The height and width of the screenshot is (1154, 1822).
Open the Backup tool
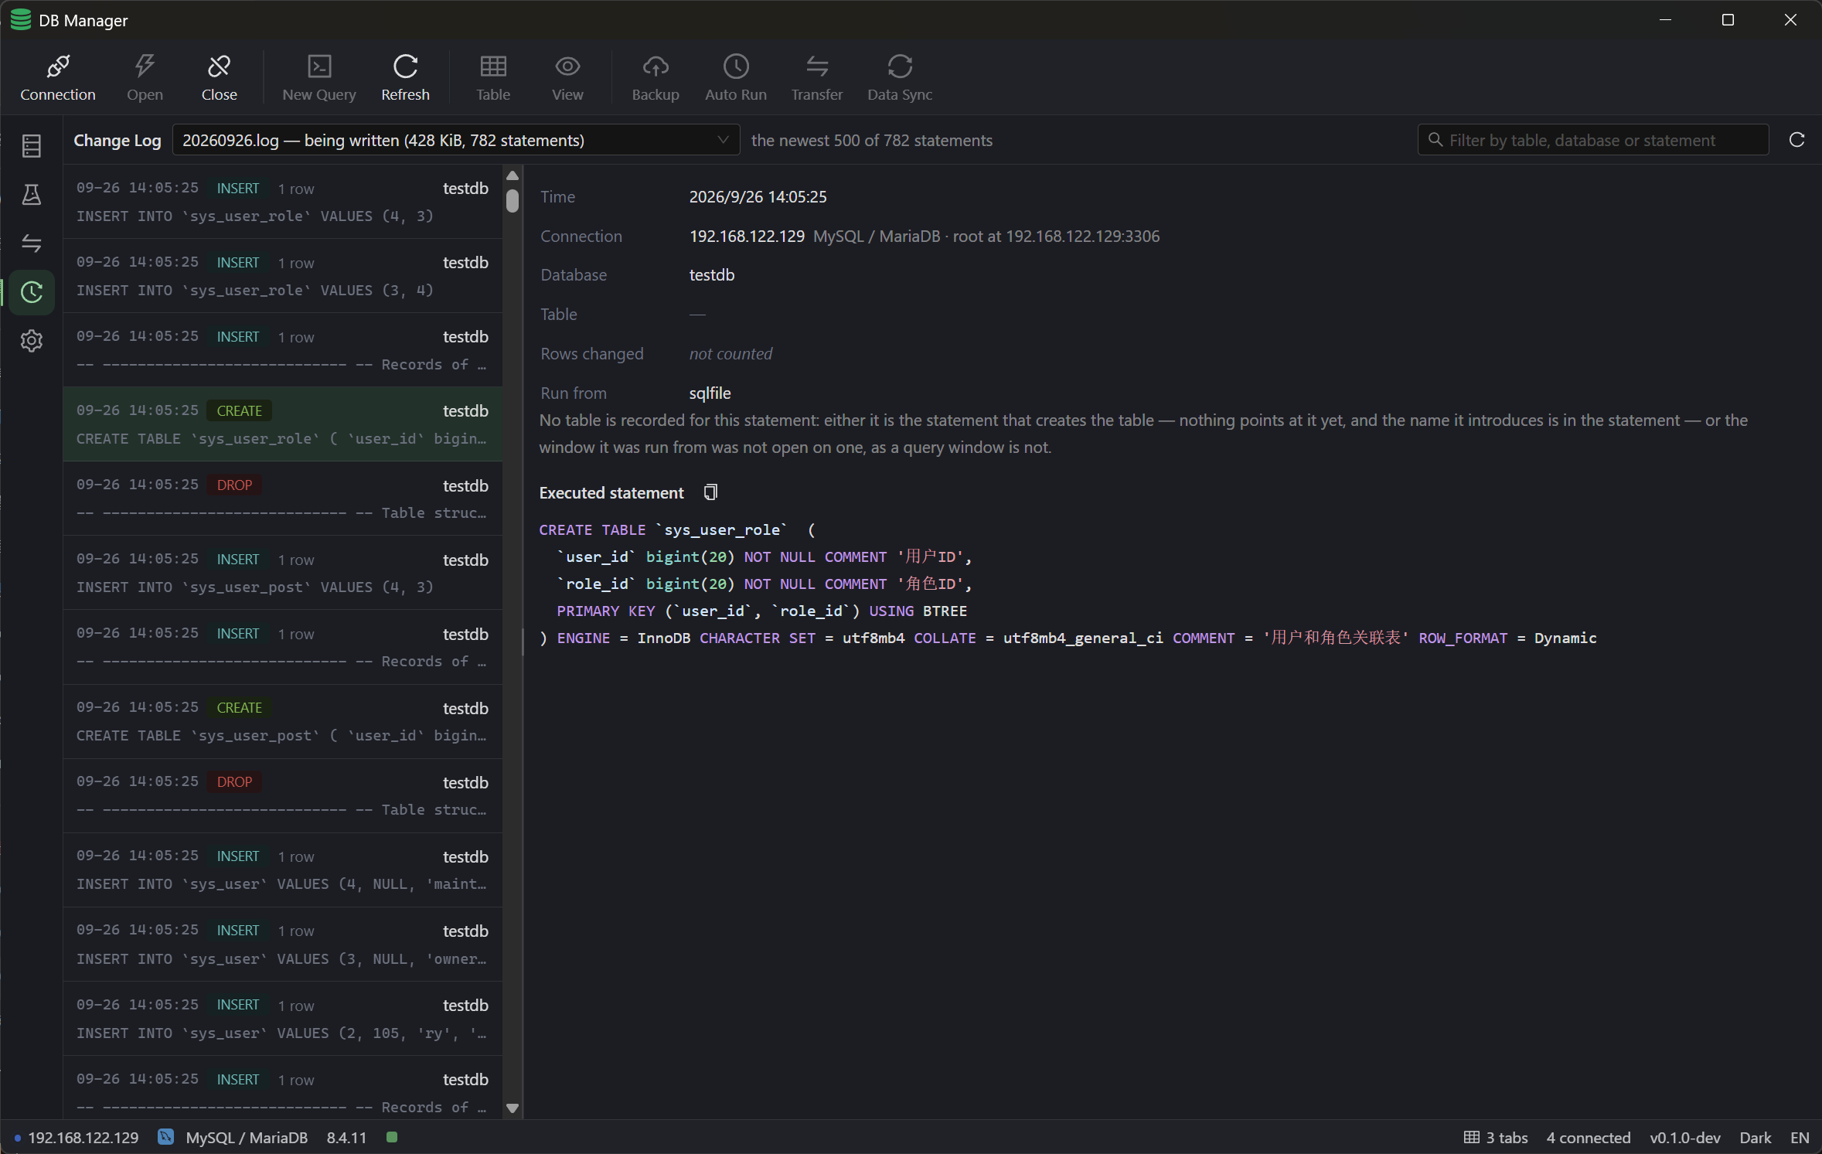click(655, 77)
